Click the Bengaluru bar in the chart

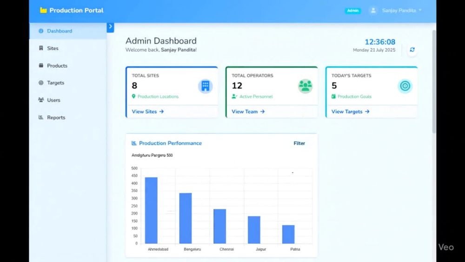(186, 218)
